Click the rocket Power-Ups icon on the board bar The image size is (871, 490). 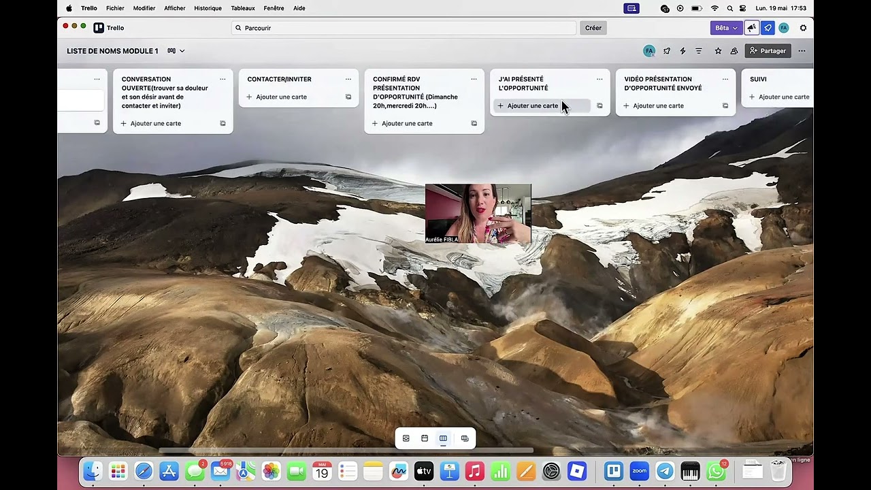[667, 51]
